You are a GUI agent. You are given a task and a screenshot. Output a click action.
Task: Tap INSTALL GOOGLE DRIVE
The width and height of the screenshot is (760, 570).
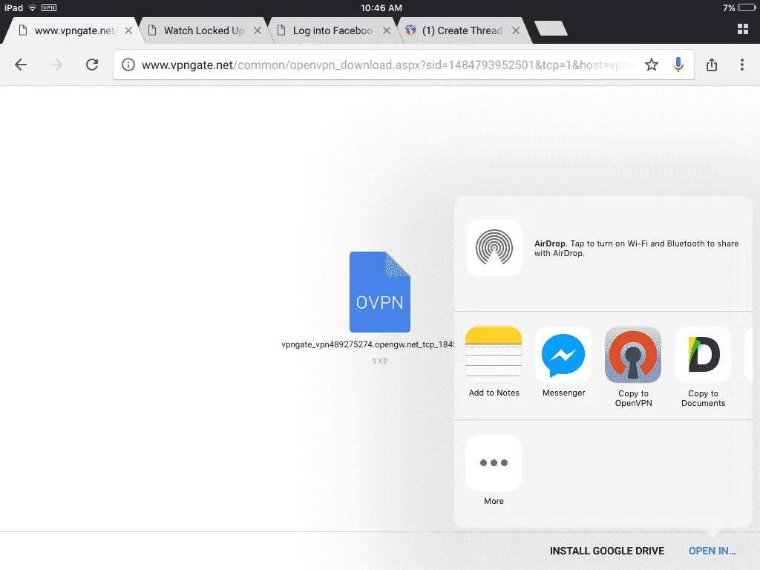coord(607,551)
